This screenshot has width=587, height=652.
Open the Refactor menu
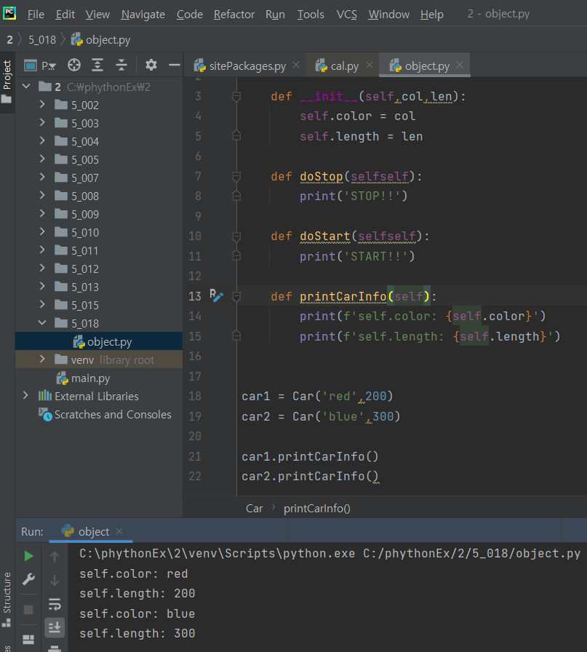coord(234,14)
